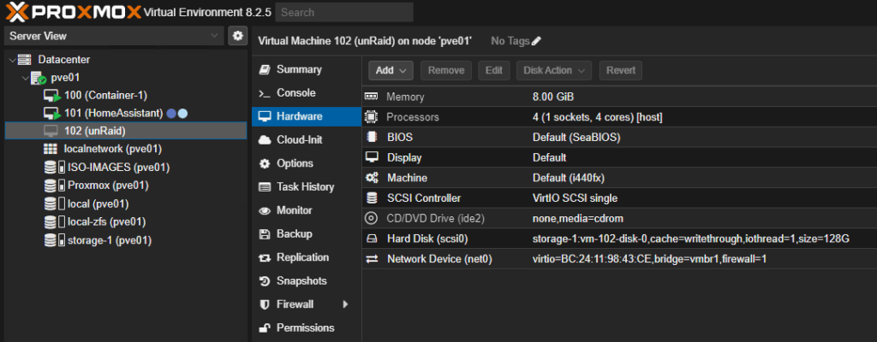Screen dimensions: 877x342
Task: Open the Add hardware dropdown
Action: click(x=391, y=70)
